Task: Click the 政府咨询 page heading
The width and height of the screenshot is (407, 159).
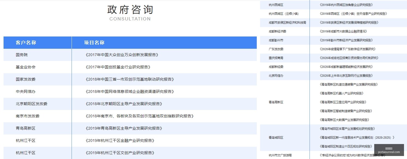Action: (130, 10)
